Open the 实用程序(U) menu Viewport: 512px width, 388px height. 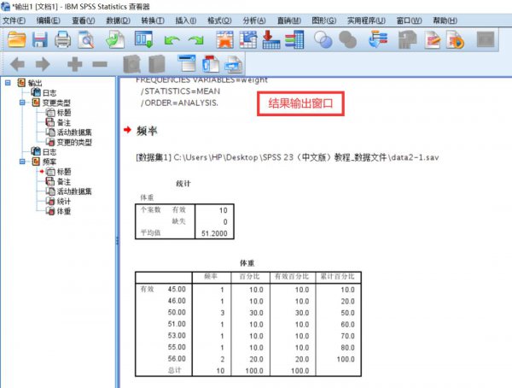[366, 21]
